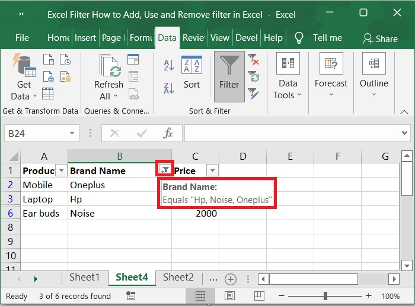Switch to the Insert tab
415x306 pixels.
tap(85, 38)
